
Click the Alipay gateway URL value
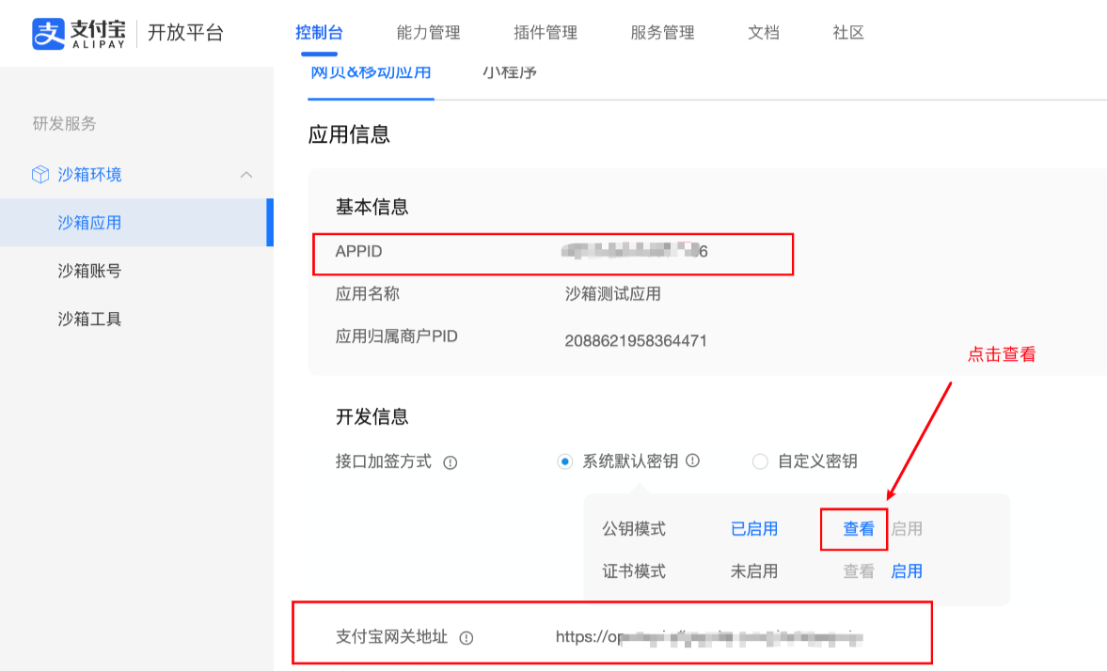709,637
